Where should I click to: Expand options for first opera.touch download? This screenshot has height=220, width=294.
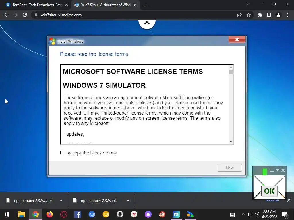pos(61,201)
